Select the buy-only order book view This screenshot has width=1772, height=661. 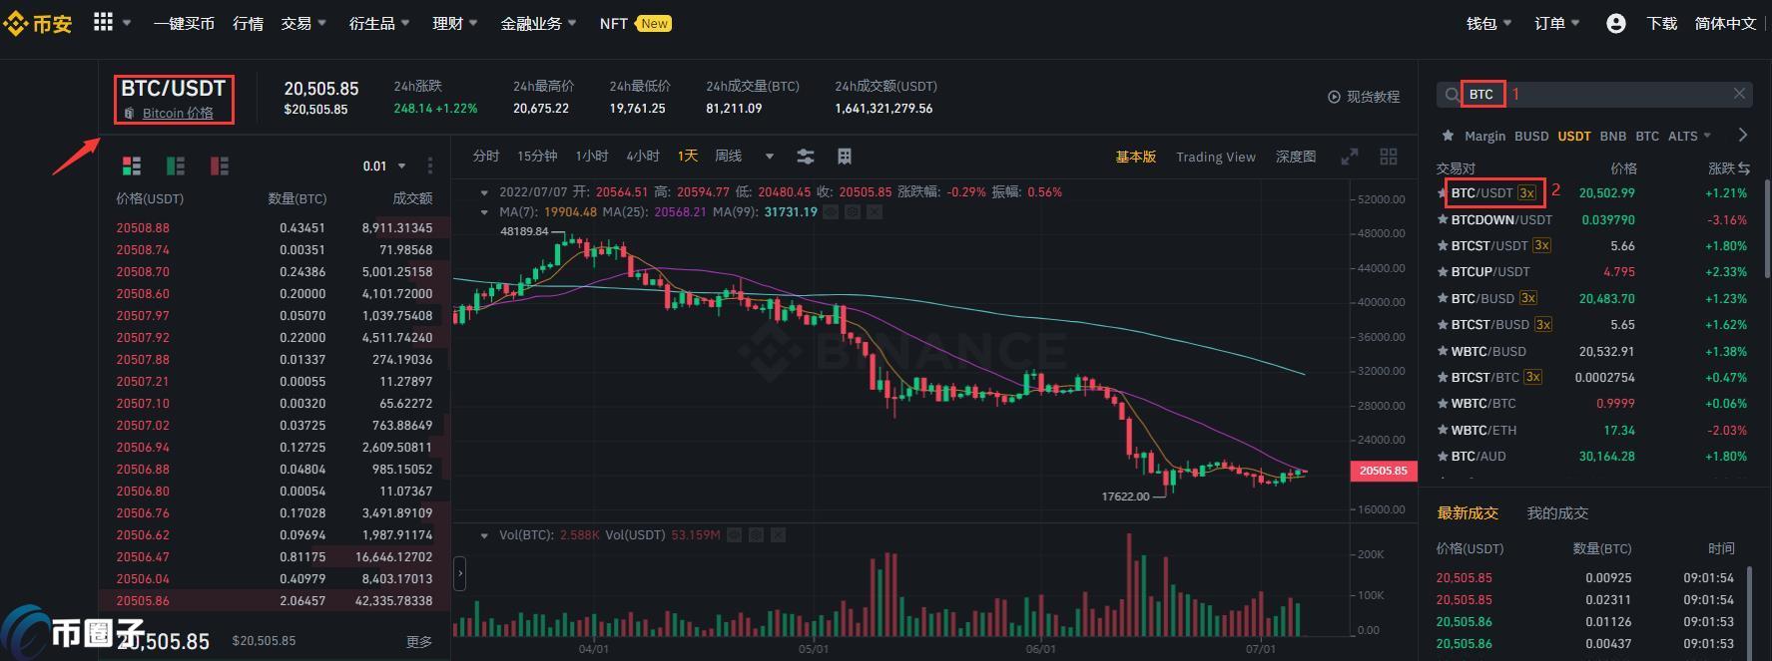(176, 165)
